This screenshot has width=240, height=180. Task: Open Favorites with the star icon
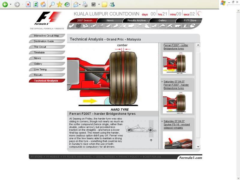coord(59,4)
